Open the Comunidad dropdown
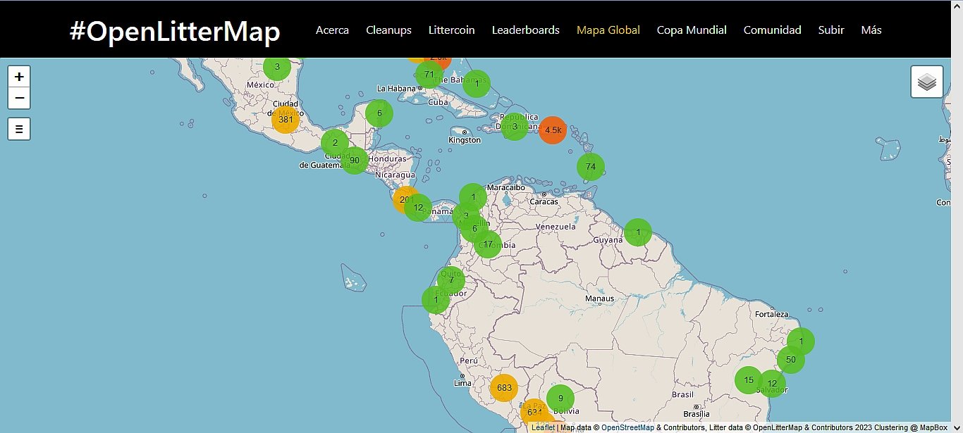 pos(772,30)
